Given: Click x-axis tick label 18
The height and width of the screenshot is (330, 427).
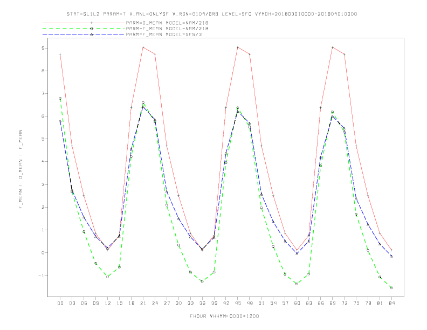Looking at the screenshot, I should pyautogui.click(x=131, y=303).
